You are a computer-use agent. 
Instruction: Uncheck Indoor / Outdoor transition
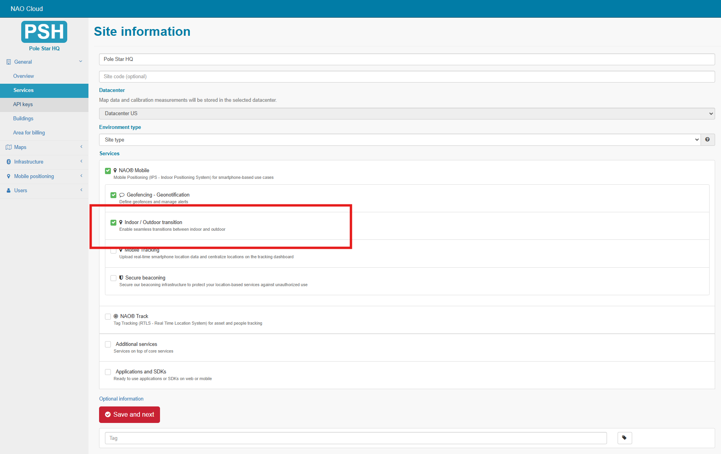(x=114, y=222)
